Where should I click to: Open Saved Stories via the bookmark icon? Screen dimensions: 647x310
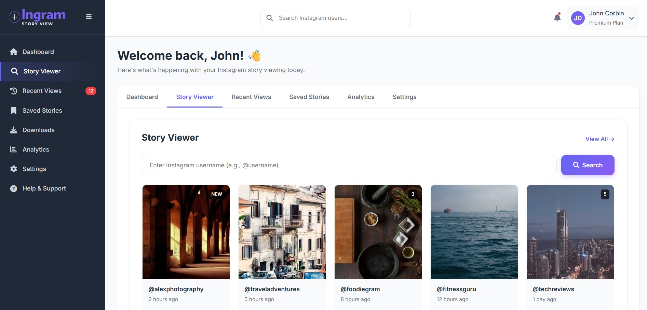click(13, 110)
